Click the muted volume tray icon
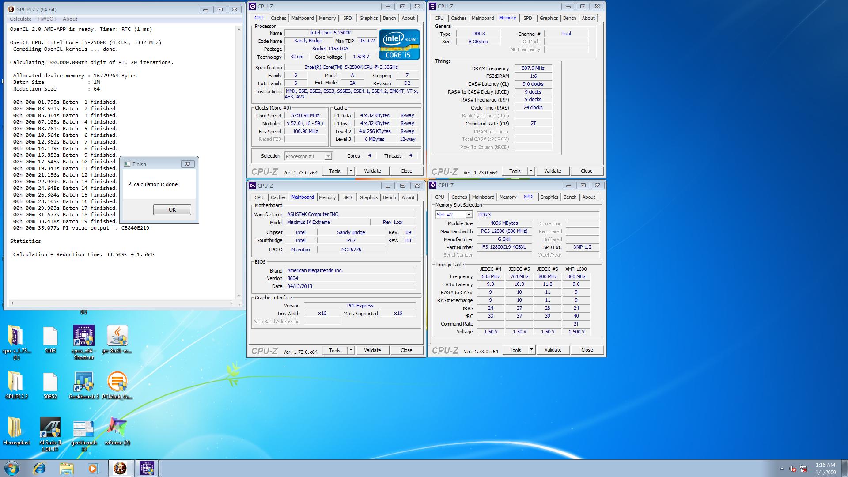Screen dimensions: 848x477 (x=793, y=469)
